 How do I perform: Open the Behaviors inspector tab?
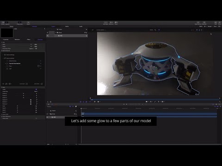(17, 40)
